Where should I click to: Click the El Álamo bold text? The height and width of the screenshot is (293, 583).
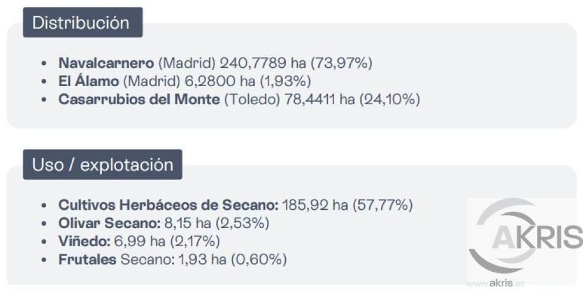click(x=88, y=81)
